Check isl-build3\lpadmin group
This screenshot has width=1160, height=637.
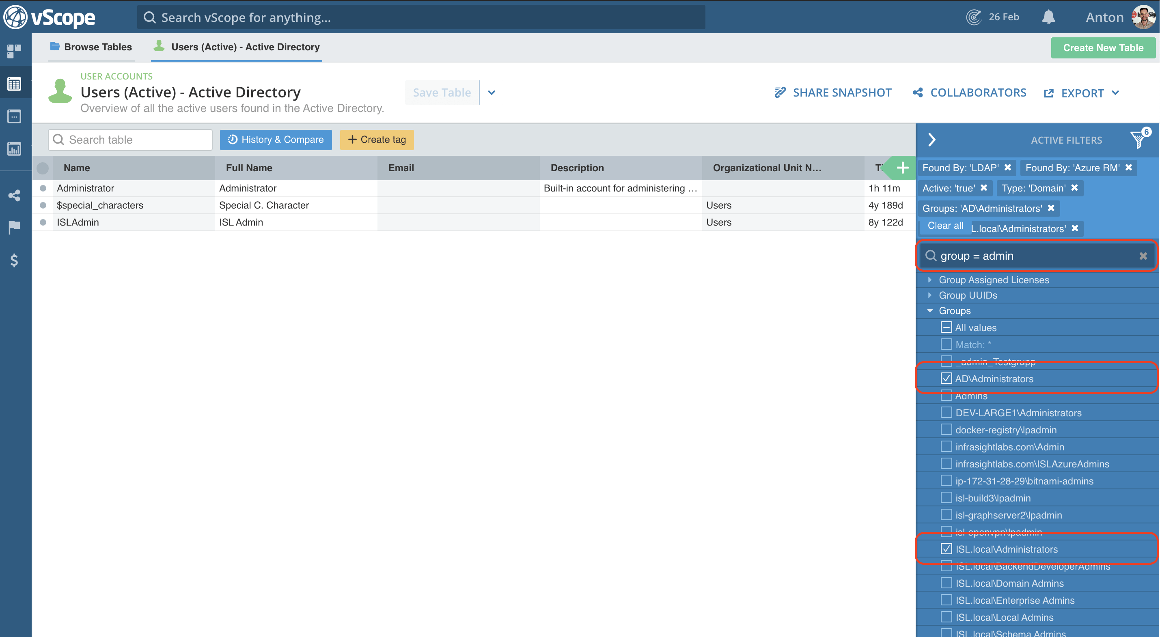(x=946, y=498)
